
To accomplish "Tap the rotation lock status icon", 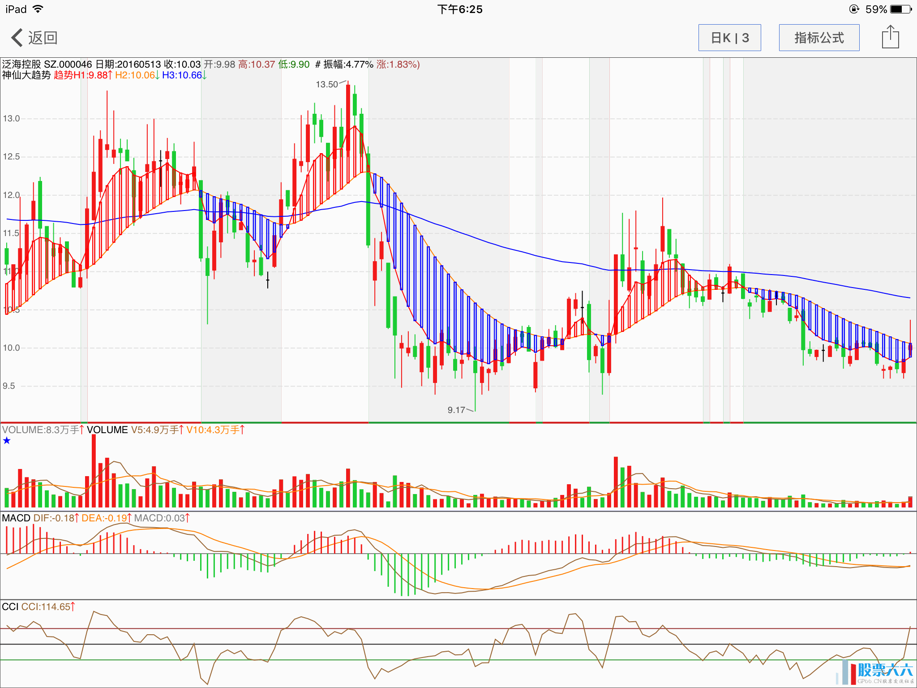I will click(x=854, y=9).
